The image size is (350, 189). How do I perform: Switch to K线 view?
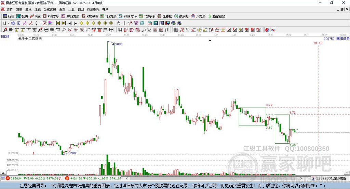coord(35,16)
